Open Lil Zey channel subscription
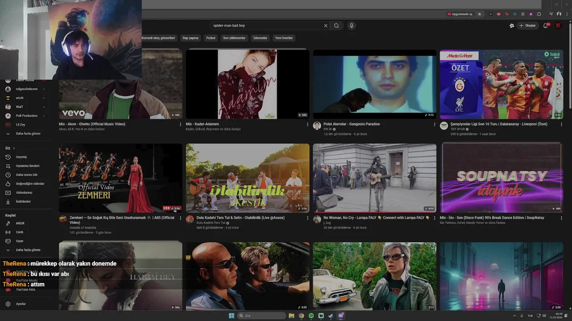This screenshot has width=572, height=321. 21,124
